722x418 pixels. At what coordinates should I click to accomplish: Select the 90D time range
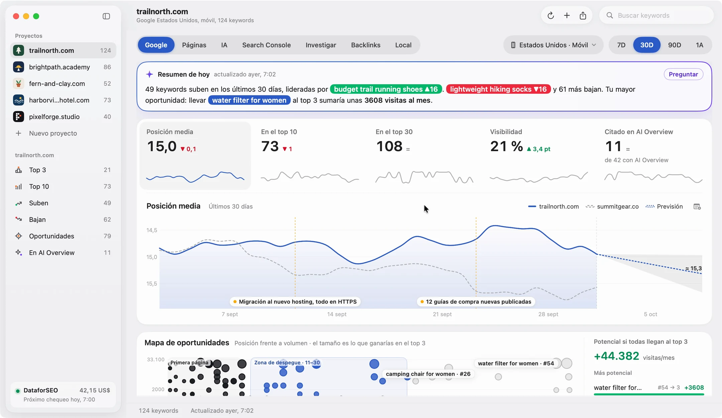coord(674,45)
